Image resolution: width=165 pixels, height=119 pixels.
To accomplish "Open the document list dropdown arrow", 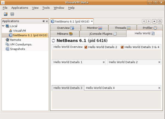I will tap(154, 21).
